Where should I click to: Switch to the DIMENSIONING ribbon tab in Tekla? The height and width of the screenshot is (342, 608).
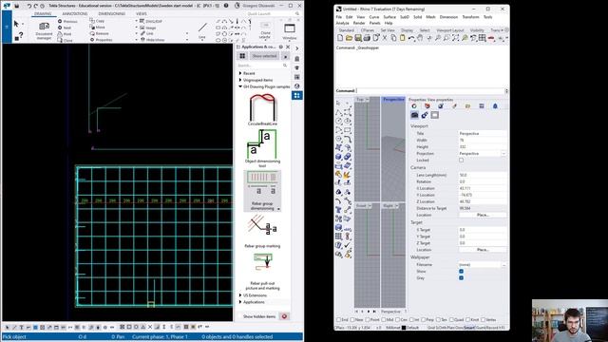(x=112, y=14)
